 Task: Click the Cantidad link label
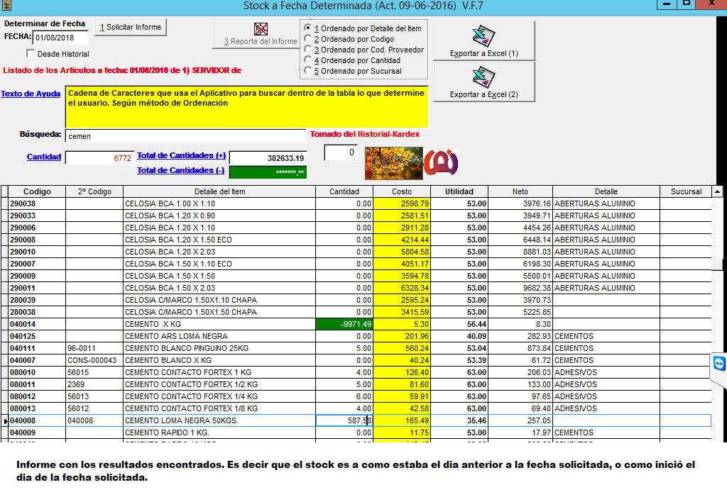(x=44, y=157)
